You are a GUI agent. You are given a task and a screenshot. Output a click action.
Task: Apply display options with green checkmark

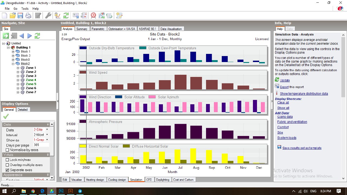6,116
